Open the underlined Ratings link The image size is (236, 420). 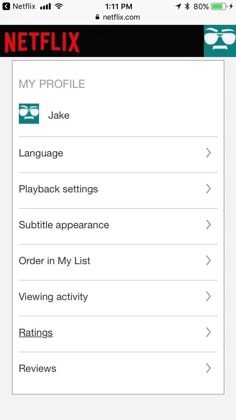36,333
